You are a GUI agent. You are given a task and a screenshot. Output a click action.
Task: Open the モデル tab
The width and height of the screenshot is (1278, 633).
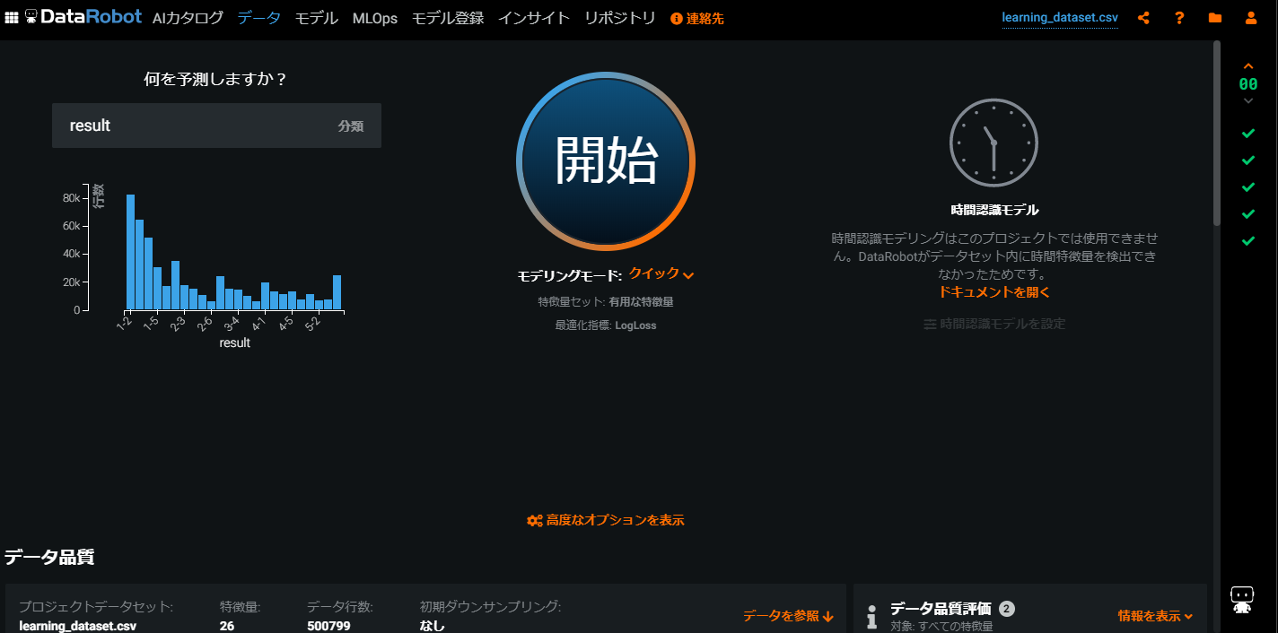click(317, 18)
